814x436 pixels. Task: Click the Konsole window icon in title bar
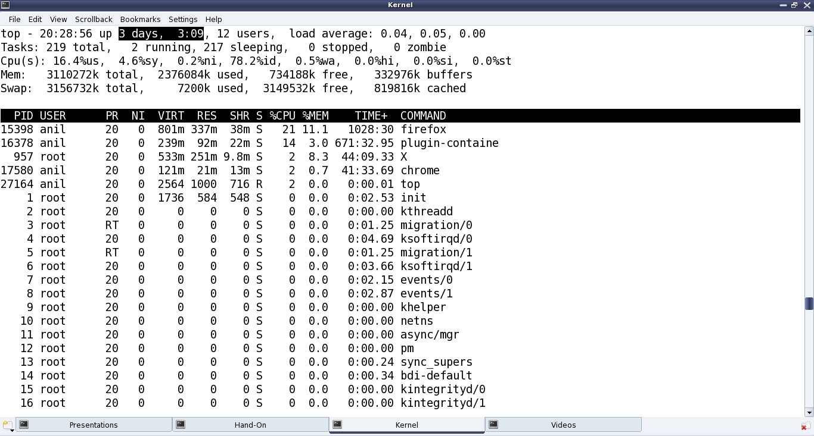pyautogui.click(x=5, y=5)
